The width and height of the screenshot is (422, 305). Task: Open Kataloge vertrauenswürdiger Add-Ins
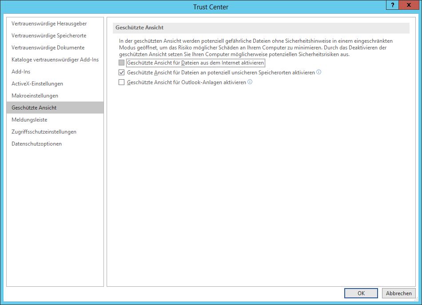click(x=55, y=60)
